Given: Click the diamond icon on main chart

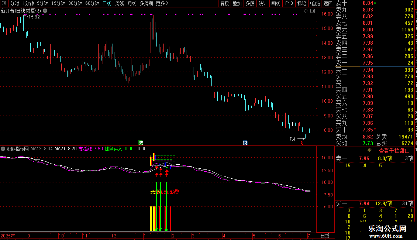Looking at the screenshot, I should pyautogui.click(x=306, y=11).
